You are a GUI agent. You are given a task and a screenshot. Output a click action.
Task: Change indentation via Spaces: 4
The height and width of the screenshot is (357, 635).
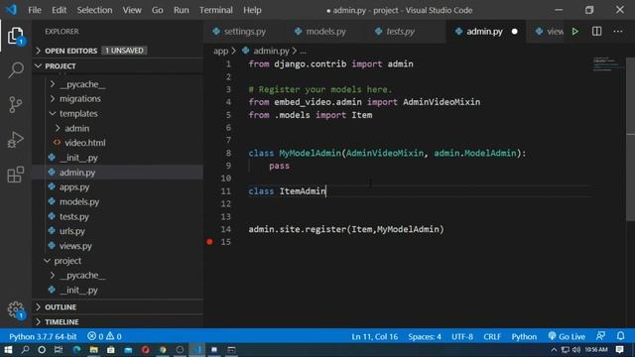425,336
